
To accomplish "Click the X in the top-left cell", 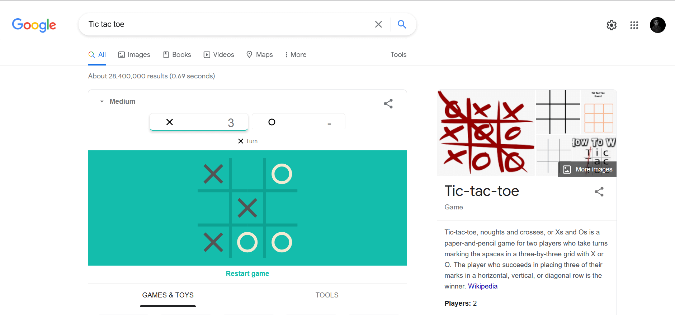I will [213, 174].
